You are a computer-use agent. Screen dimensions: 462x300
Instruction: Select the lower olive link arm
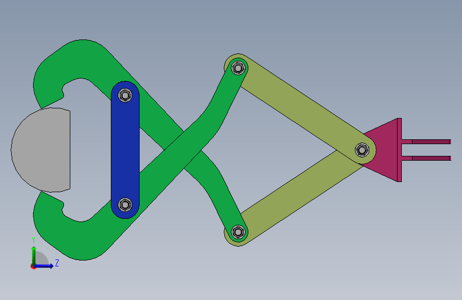(295, 195)
